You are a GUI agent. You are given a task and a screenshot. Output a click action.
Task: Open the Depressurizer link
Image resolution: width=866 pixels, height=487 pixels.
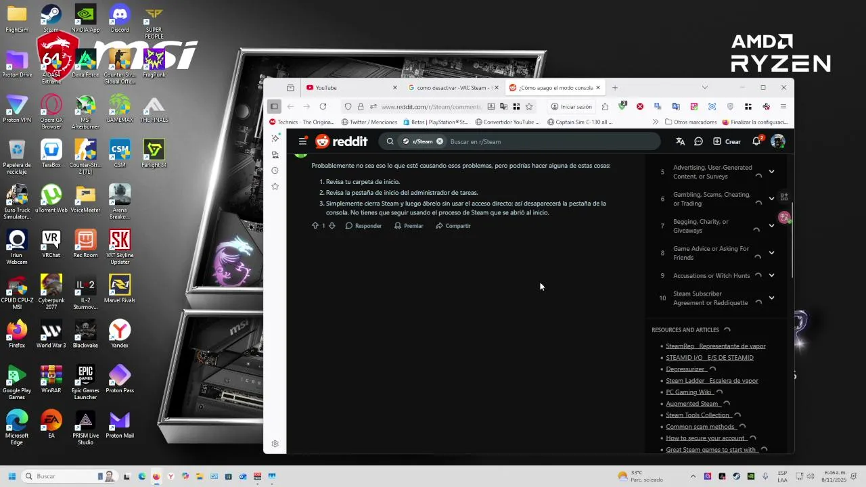click(685, 369)
